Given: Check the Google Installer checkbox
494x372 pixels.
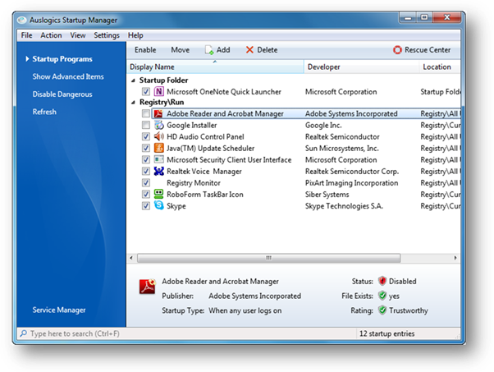Looking at the screenshot, I should pyautogui.click(x=145, y=125).
